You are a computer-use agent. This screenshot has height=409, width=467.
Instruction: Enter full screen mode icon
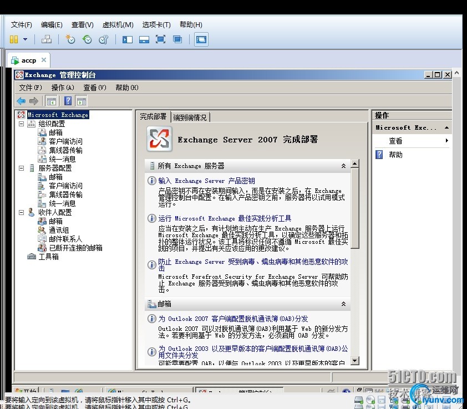160,39
